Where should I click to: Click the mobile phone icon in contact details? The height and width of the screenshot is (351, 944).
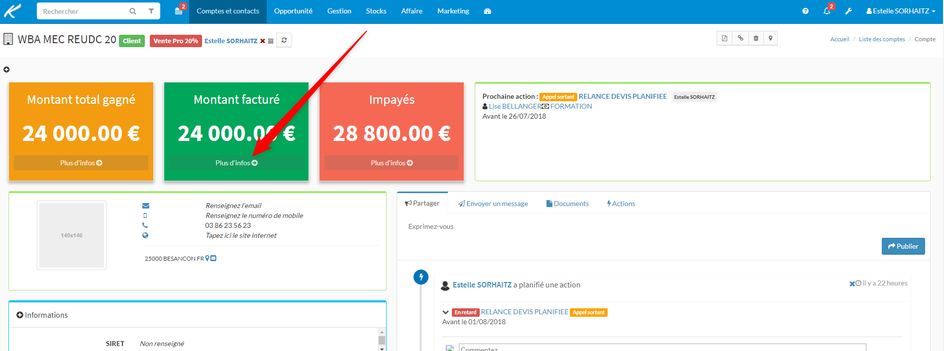point(145,215)
